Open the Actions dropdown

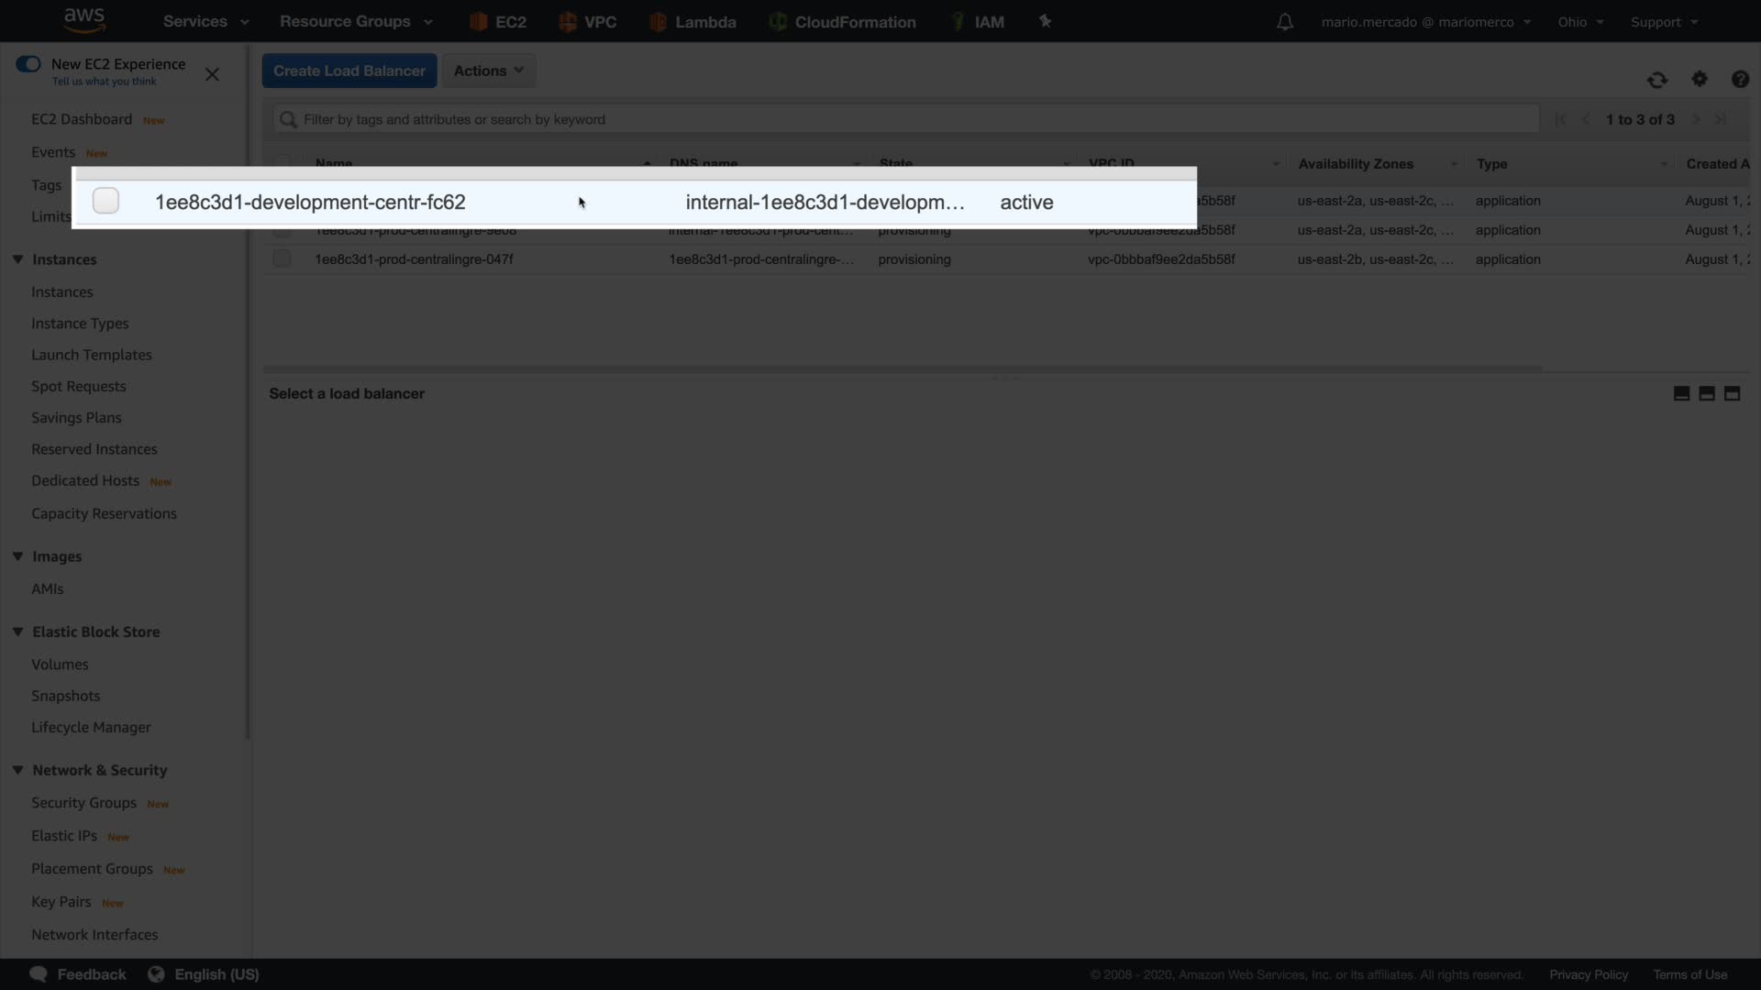488,71
